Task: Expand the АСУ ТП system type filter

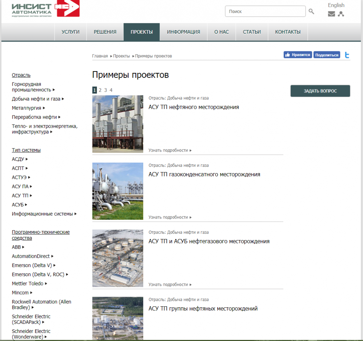Action: [22, 195]
